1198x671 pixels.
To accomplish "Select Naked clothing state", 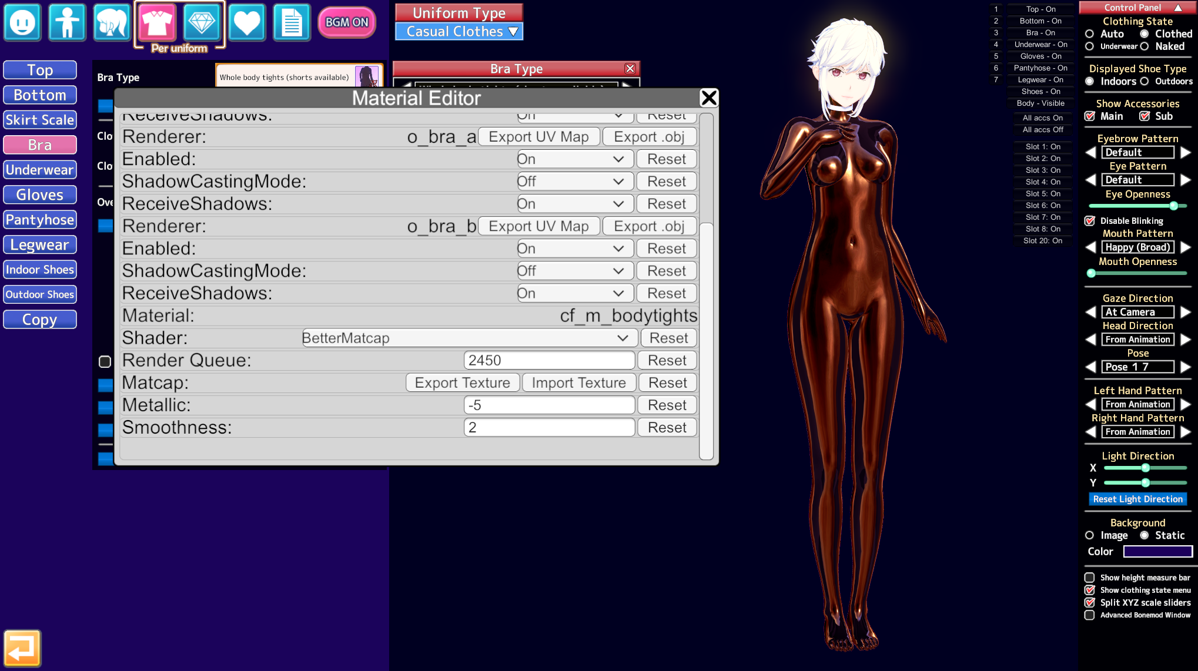I will pos(1145,46).
